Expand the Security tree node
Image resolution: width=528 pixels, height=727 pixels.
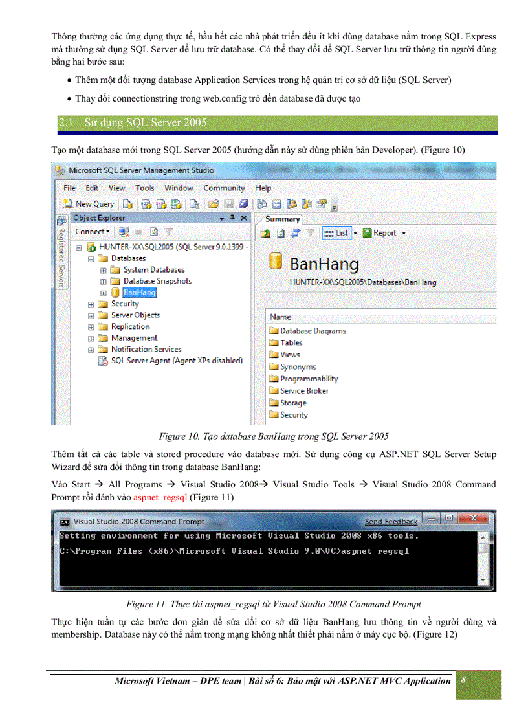(91, 304)
